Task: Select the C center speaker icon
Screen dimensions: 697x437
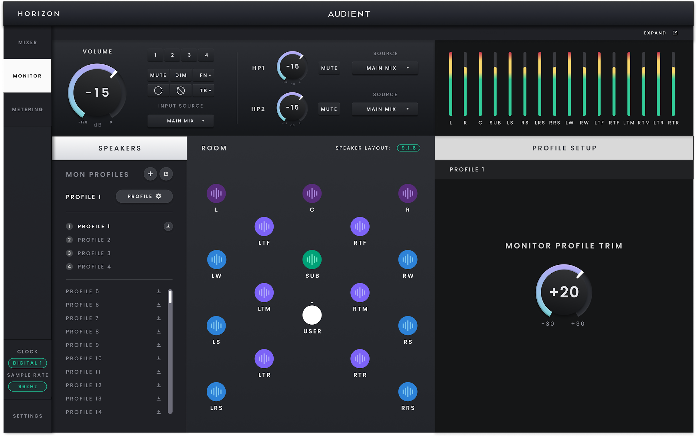Action: pos(312,193)
